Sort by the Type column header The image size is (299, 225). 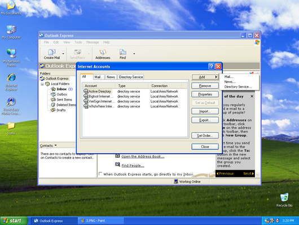click(132, 85)
